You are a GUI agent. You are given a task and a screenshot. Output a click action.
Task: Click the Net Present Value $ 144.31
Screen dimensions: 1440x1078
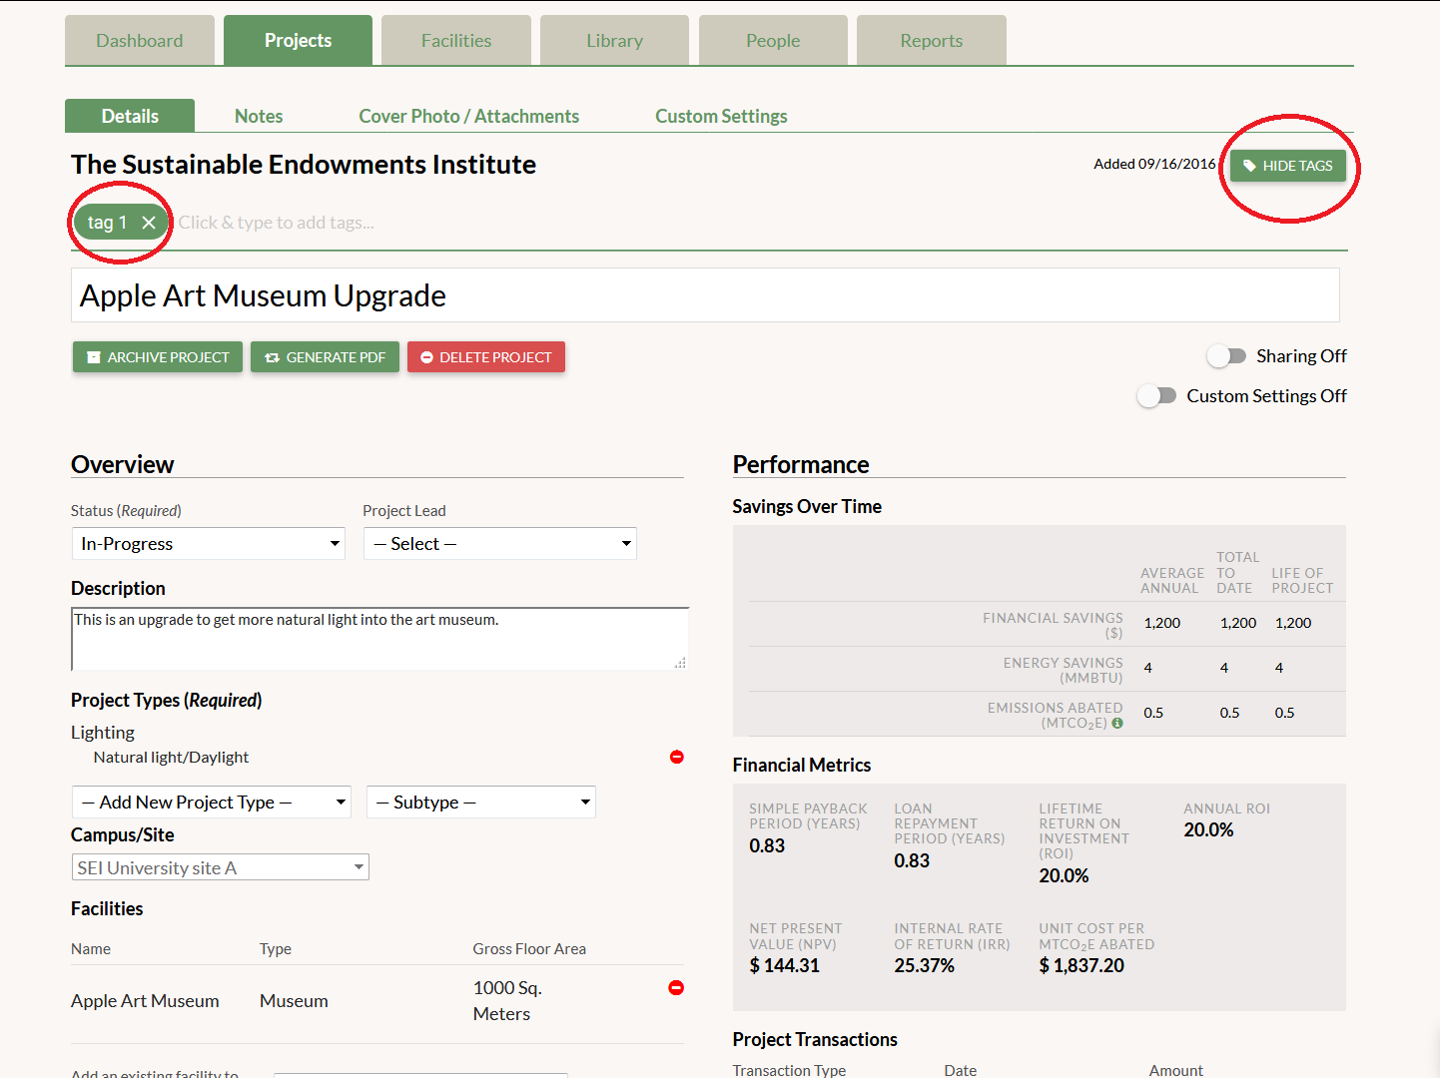[x=785, y=965]
